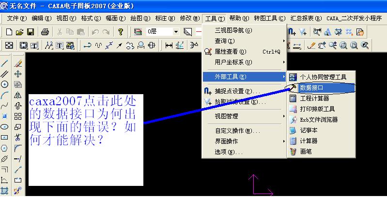This screenshot has height=197, width=387.
Task: Select 三视图导航(G) from the Tools menu
Action: [244, 30]
